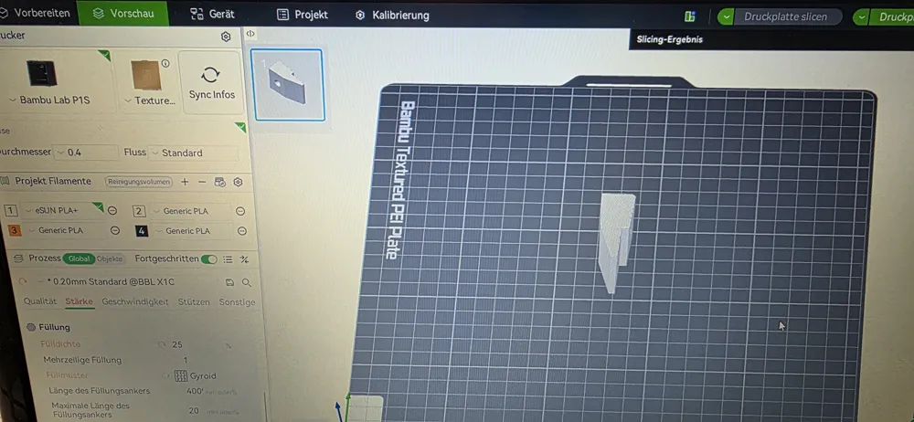914x422 pixels.
Task: Reset the process preset changes icon
Action: (24, 281)
